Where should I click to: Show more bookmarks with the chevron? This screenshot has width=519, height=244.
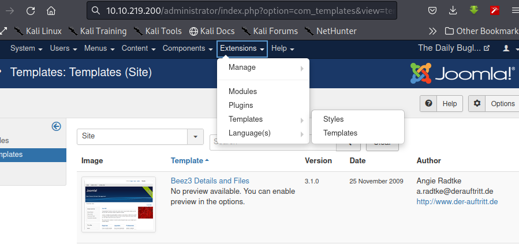click(x=432, y=31)
